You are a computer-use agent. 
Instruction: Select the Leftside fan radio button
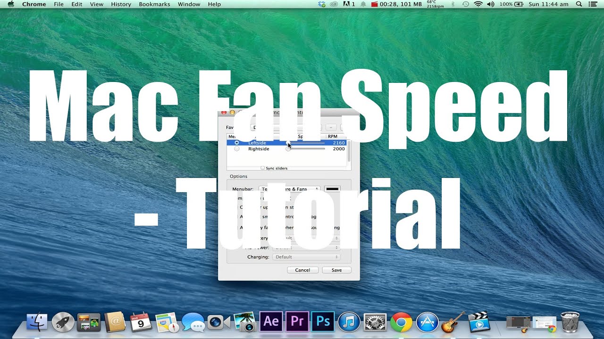point(237,143)
